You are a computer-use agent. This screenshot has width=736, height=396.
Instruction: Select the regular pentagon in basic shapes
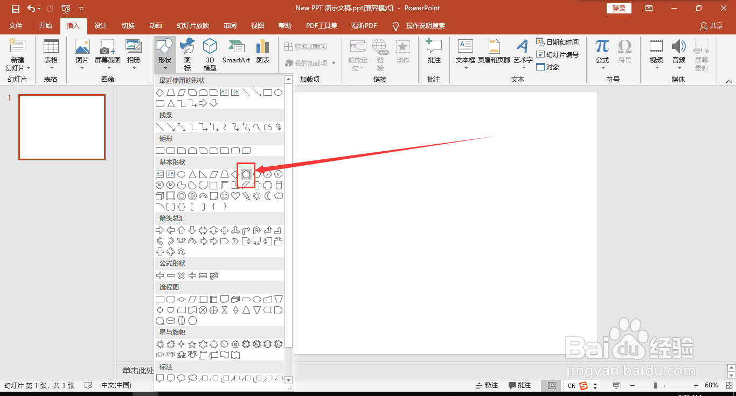246,174
